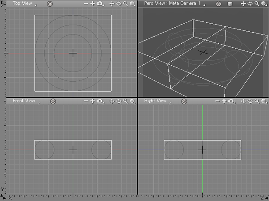Image resolution: width=269 pixels, height=201 pixels.
Task: Open the Top View name dropdown
Action: point(25,4)
